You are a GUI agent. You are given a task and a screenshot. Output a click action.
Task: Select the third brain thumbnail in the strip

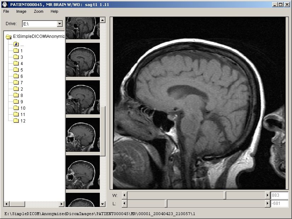[83, 97]
